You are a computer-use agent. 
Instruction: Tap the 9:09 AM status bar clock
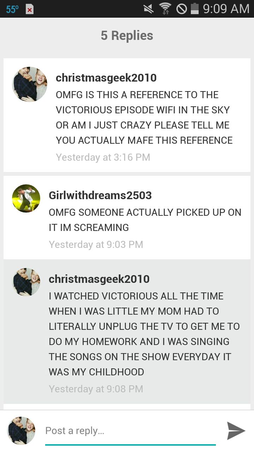pyautogui.click(x=226, y=8)
